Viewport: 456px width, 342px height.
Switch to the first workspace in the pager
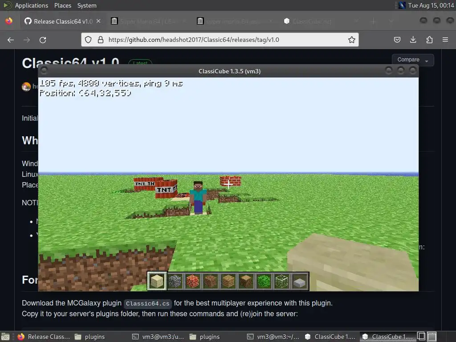pyautogui.click(x=421, y=337)
